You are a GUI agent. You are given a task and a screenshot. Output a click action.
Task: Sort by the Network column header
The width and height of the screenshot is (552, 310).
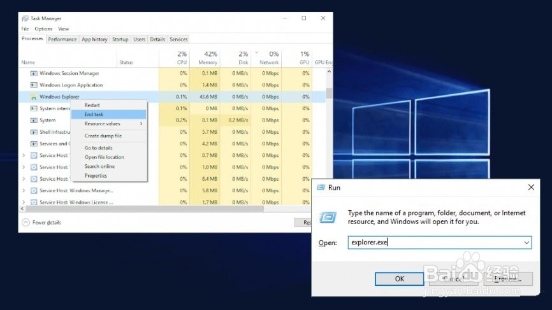pos(266,58)
